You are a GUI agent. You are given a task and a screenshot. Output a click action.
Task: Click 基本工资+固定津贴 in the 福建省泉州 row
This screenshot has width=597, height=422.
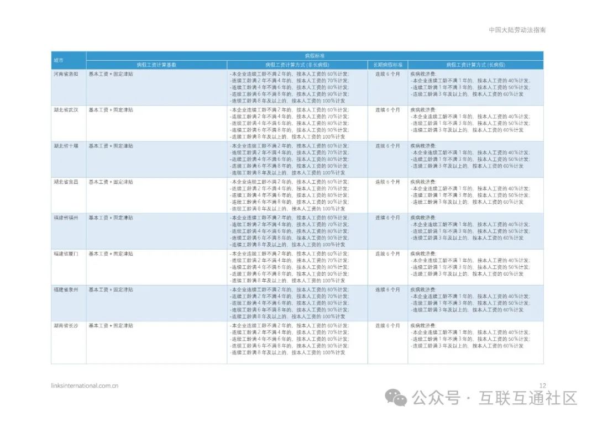click(x=111, y=290)
